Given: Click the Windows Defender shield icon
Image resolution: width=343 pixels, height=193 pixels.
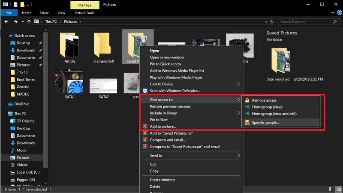Looking at the screenshot, I should pyautogui.click(x=144, y=91).
